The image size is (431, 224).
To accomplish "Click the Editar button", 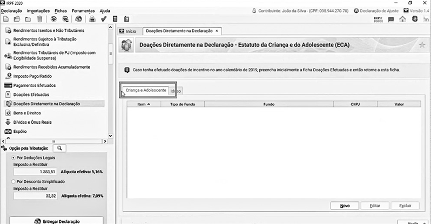I will click(375, 206).
